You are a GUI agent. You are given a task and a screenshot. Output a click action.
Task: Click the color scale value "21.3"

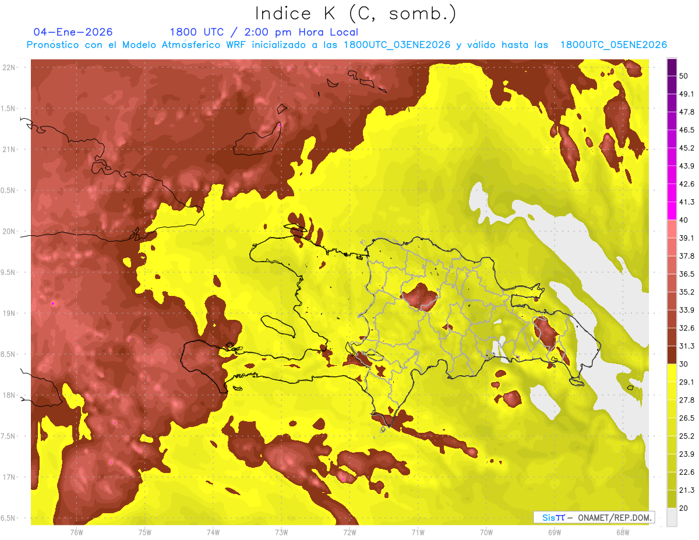pos(686,490)
